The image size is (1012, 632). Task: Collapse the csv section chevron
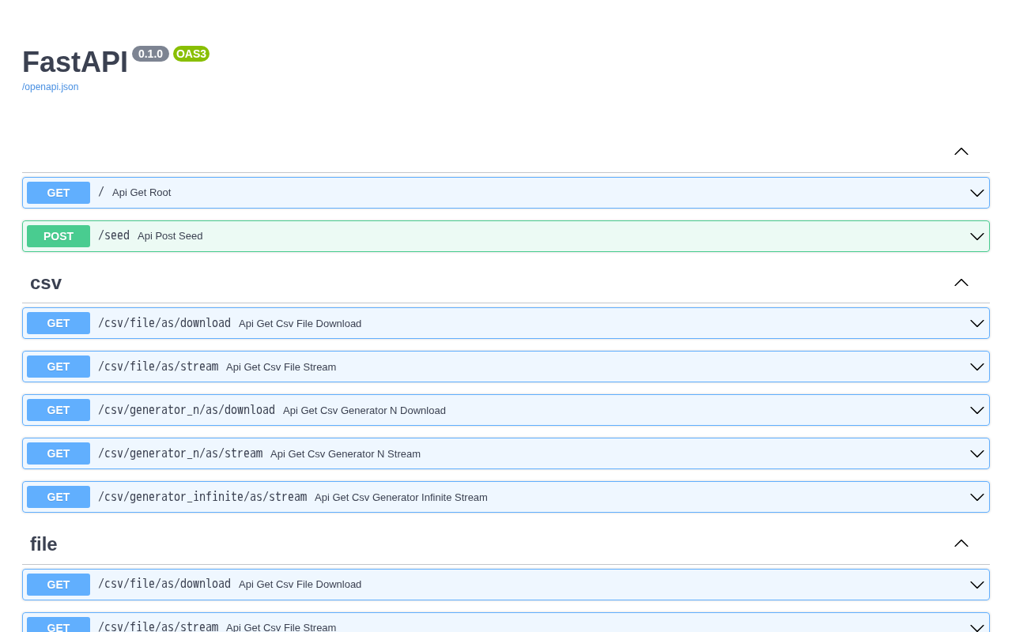[961, 283]
